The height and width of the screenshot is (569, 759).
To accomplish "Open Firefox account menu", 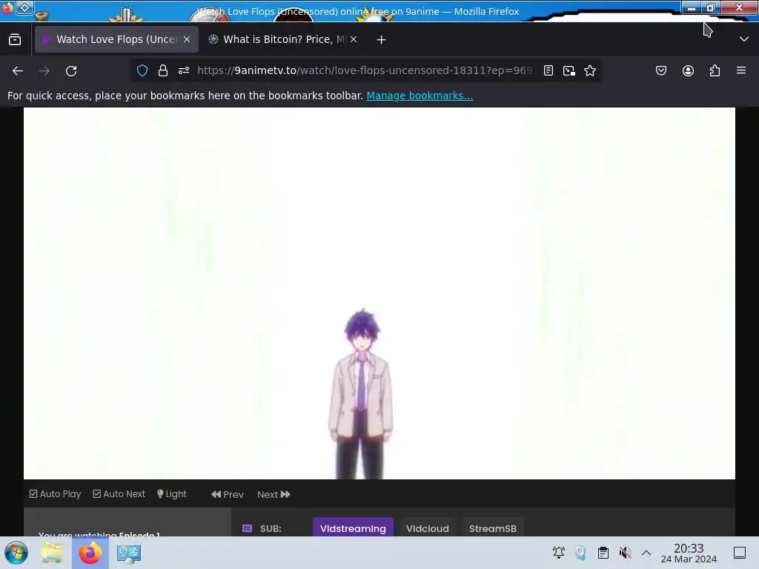I will (x=688, y=70).
